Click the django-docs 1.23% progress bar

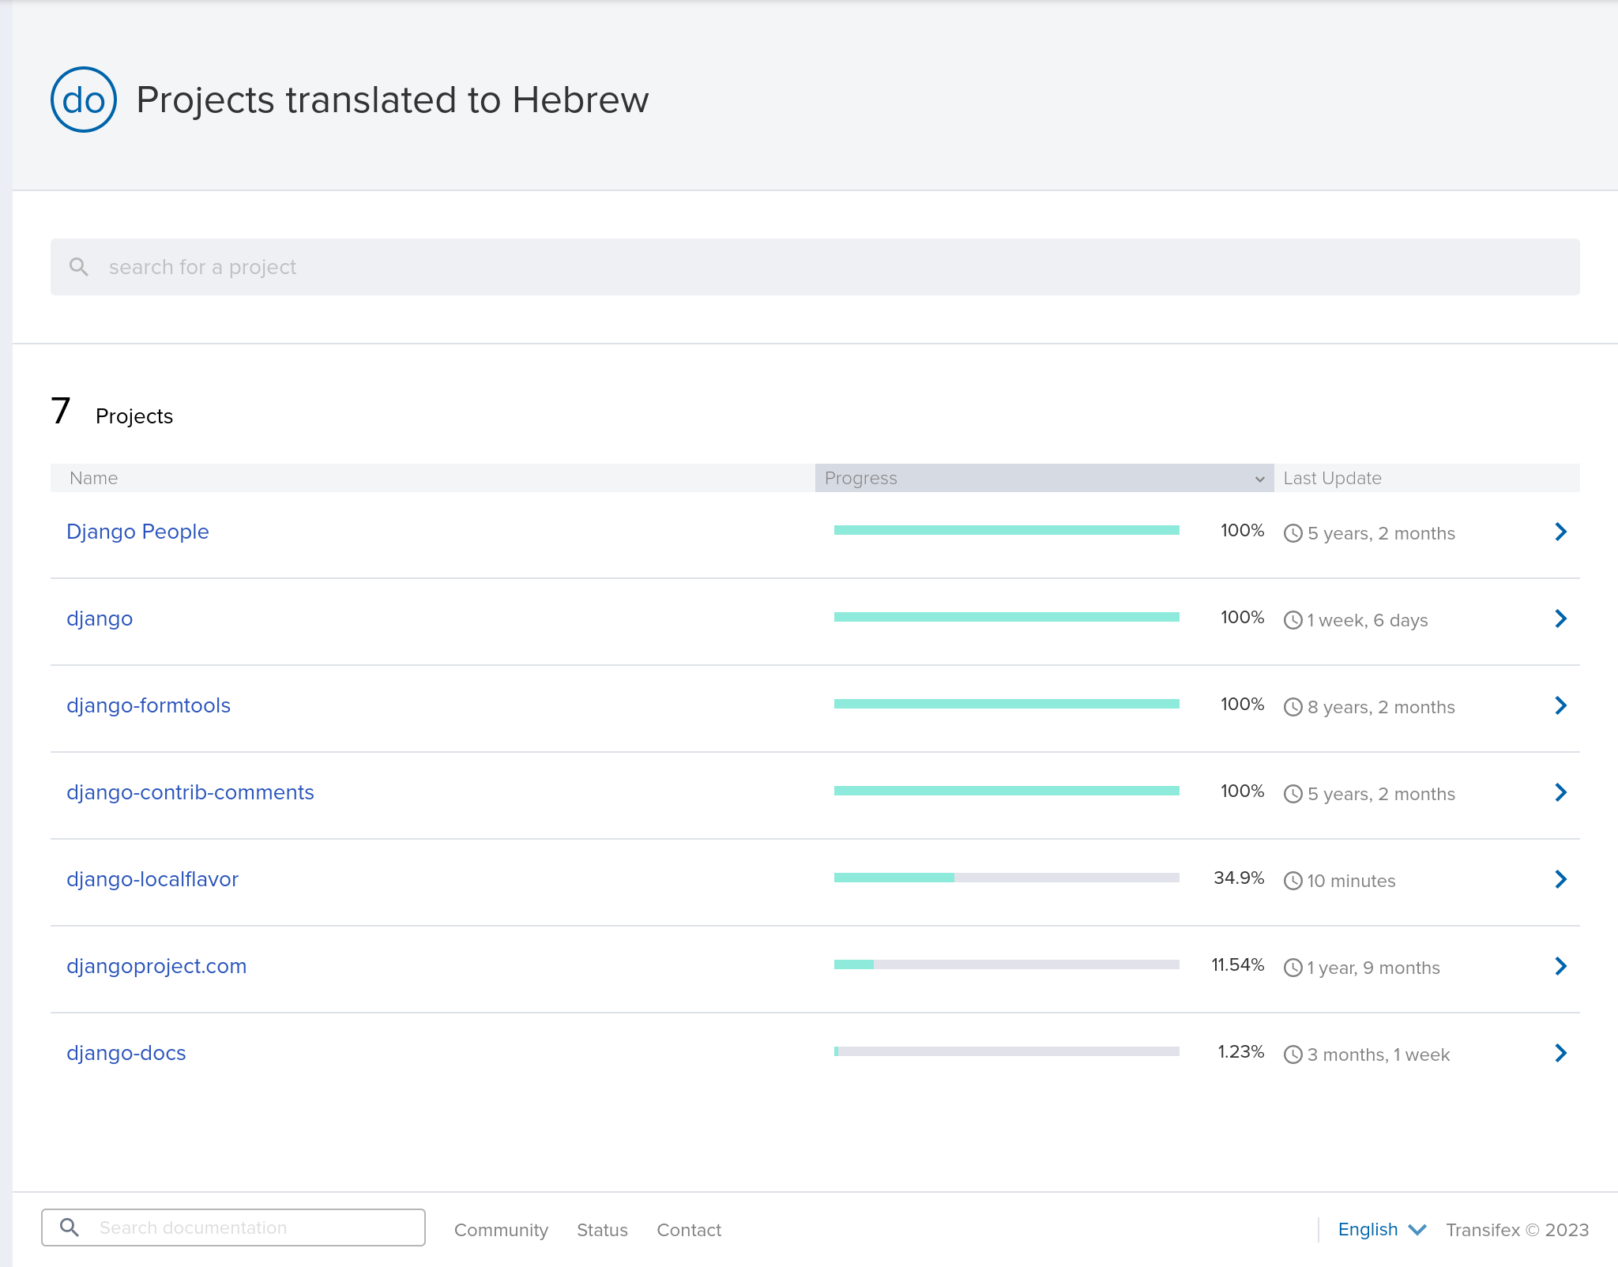(1007, 1051)
